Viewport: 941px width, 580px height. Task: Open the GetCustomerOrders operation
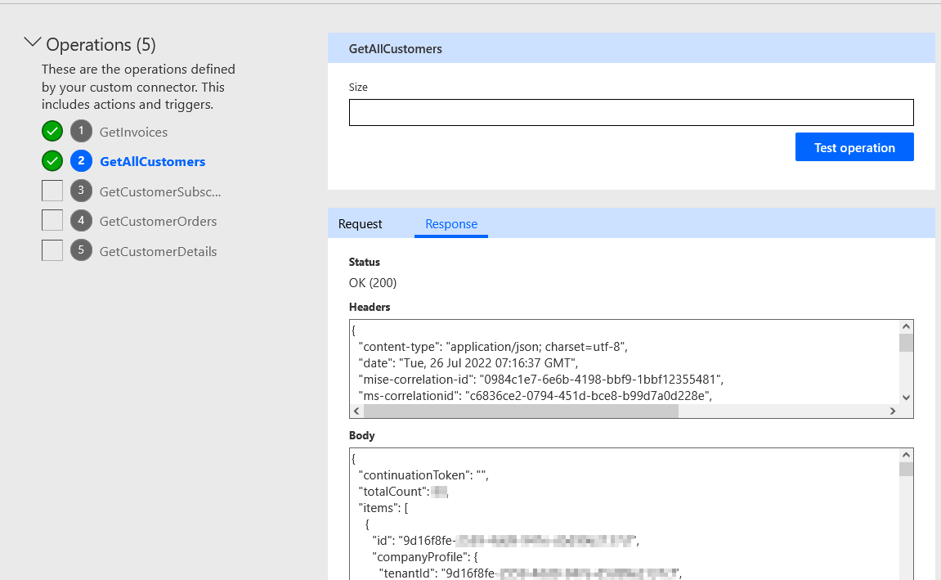coord(158,222)
